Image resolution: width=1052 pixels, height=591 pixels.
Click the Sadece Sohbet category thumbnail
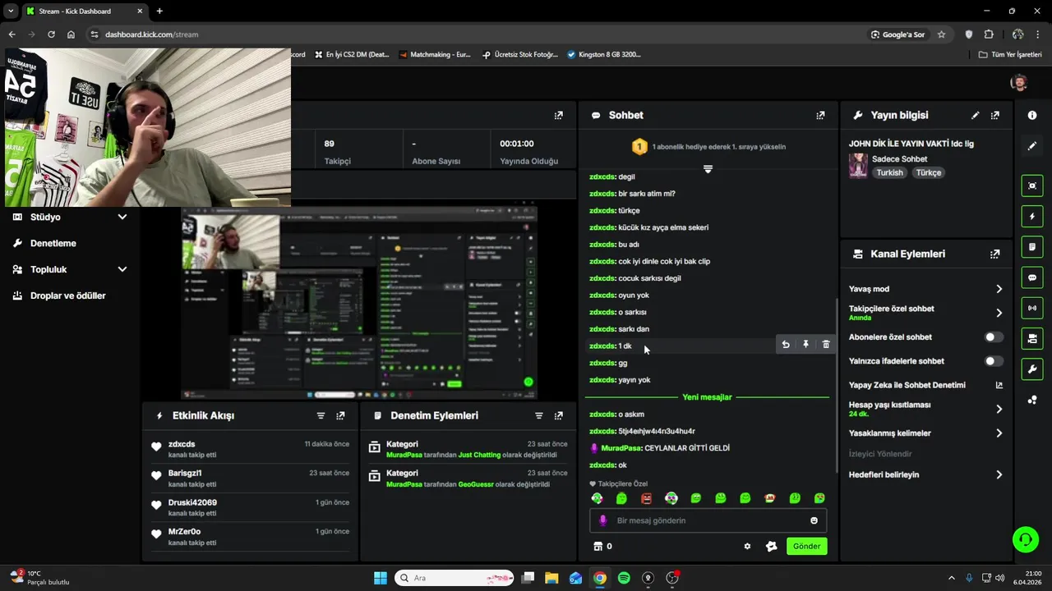(858, 166)
